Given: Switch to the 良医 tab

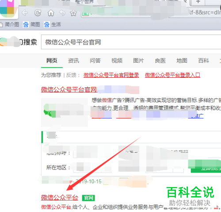Looking at the screenshot, I should pos(160,61).
